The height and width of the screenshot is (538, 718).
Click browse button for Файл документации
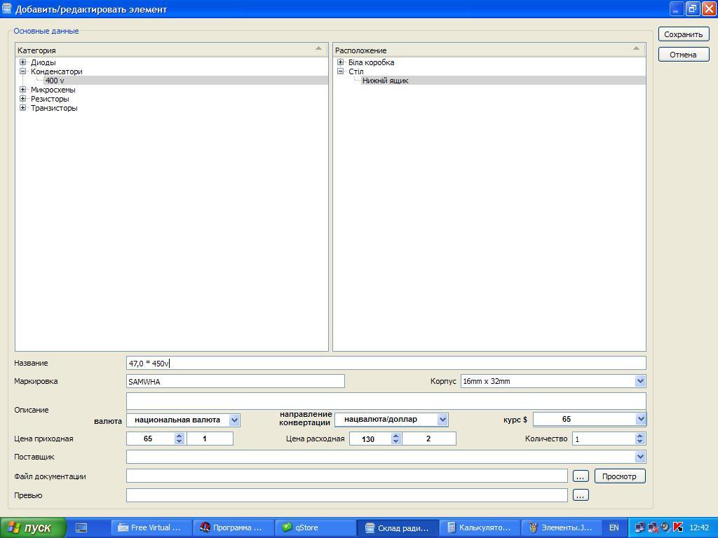click(580, 476)
